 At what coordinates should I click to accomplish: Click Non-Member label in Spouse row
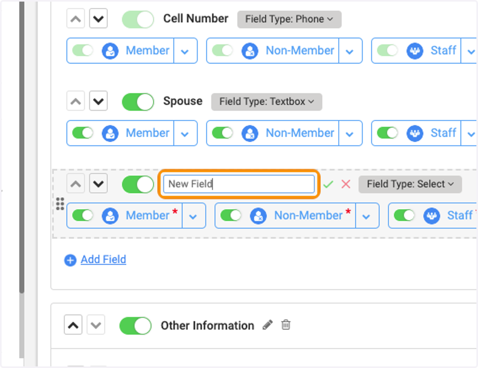pyautogui.click(x=300, y=133)
